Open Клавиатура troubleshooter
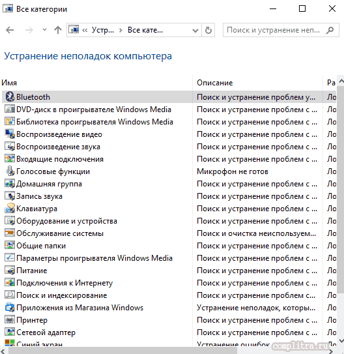This screenshot has width=344, height=354. point(36,209)
